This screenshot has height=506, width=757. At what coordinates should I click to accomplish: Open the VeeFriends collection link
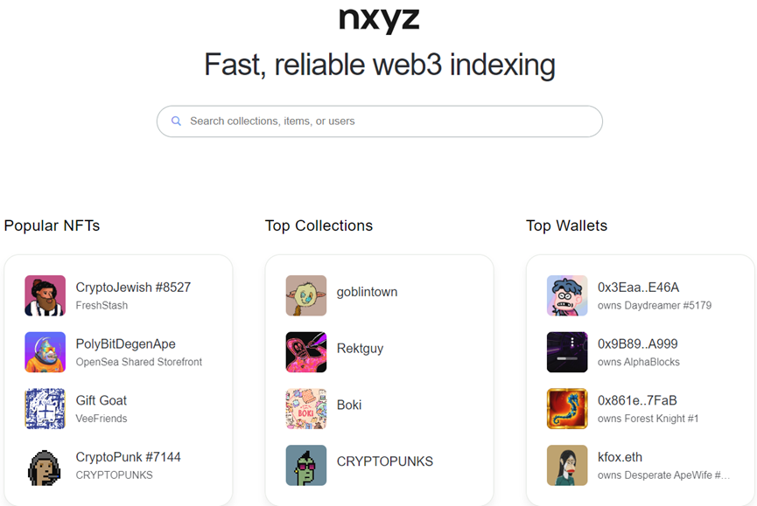(x=102, y=419)
